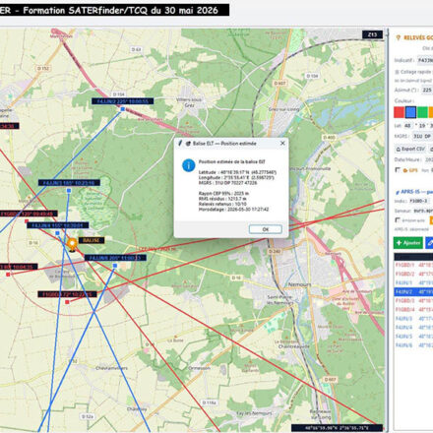This screenshot has height=433, width=433.
Task: Click the blue information icon in dialog
Action: (189, 165)
